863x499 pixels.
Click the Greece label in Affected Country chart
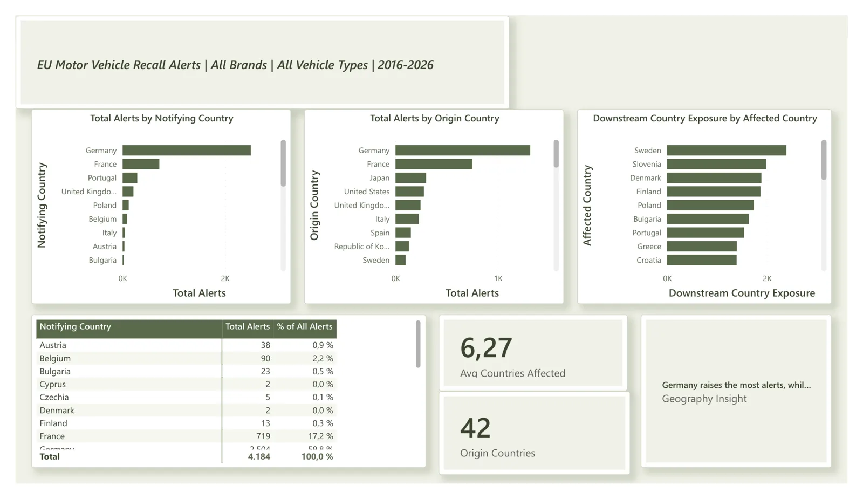tap(649, 247)
